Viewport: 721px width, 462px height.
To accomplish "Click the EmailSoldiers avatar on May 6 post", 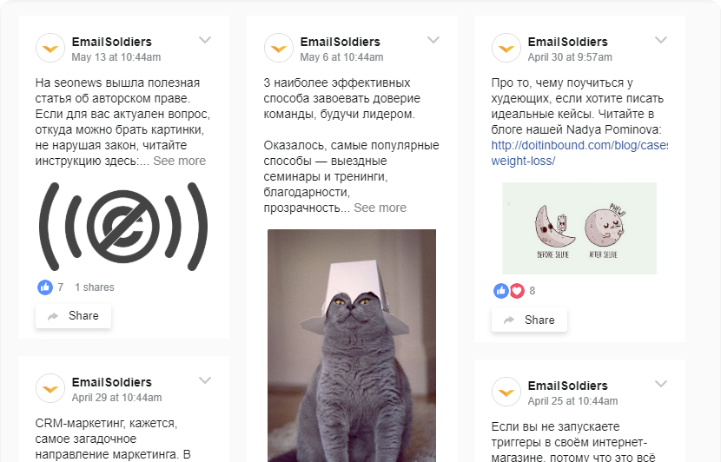I will (279, 48).
